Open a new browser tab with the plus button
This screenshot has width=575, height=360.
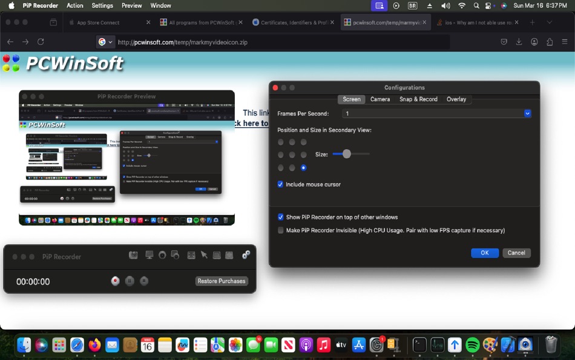point(532,22)
